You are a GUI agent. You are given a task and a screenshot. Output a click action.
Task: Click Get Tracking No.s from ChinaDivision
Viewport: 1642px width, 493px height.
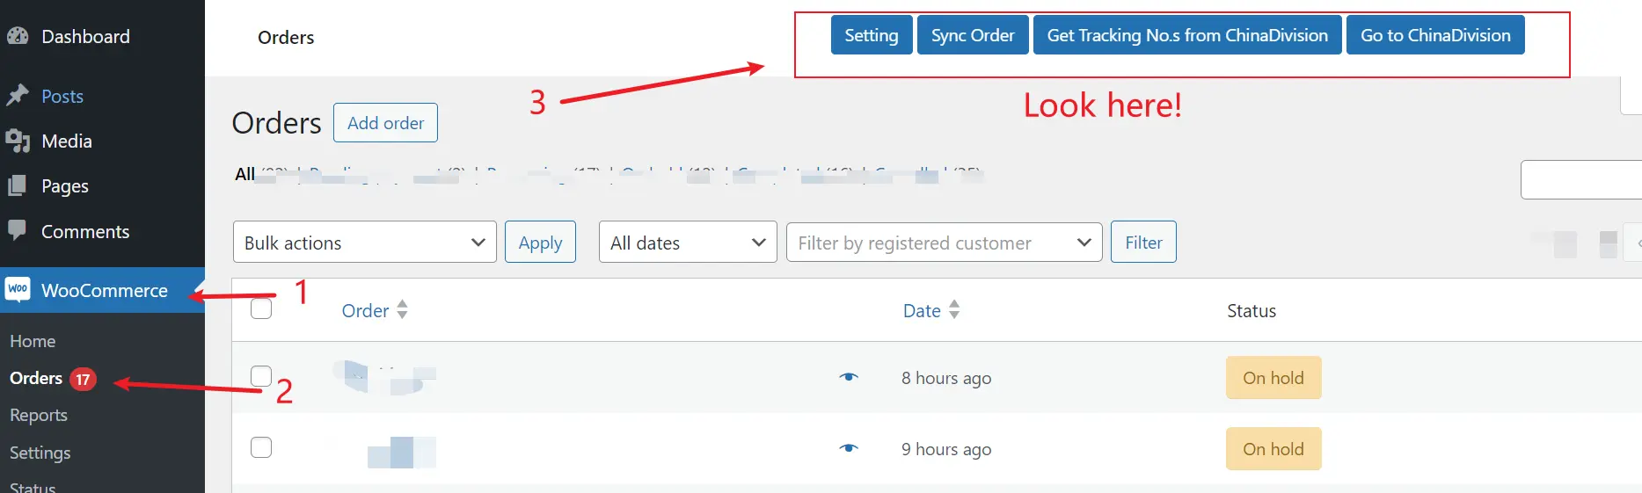coord(1186,35)
